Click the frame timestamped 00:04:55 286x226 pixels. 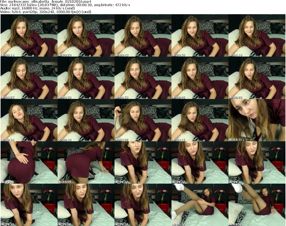coord(29,205)
